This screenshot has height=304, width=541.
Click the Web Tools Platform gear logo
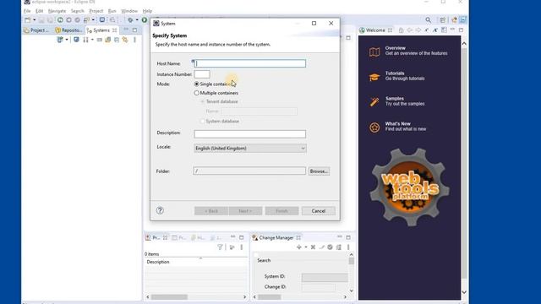click(410, 187)
